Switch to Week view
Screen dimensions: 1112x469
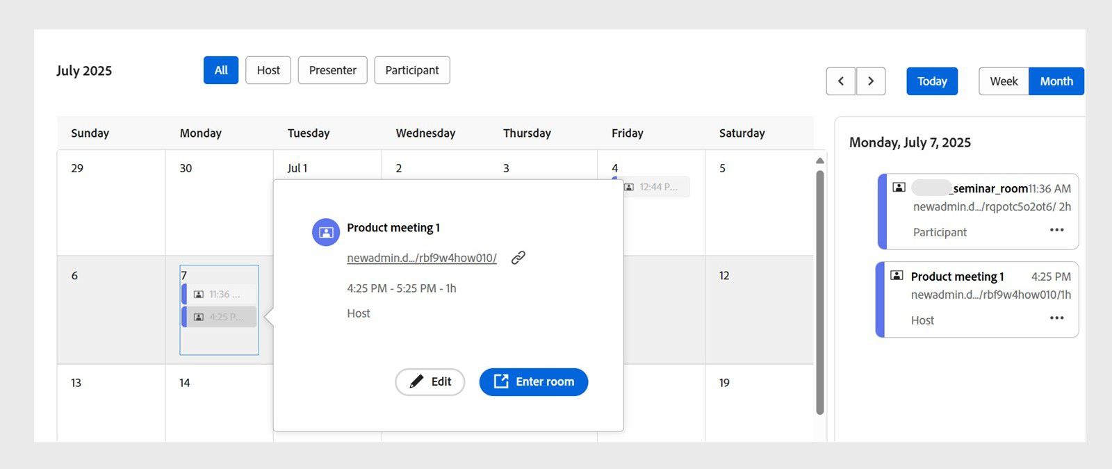coord(1002,81)
